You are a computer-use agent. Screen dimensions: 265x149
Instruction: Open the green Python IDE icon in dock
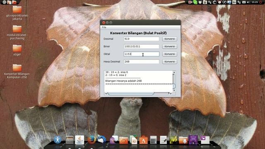pos(173,140)
